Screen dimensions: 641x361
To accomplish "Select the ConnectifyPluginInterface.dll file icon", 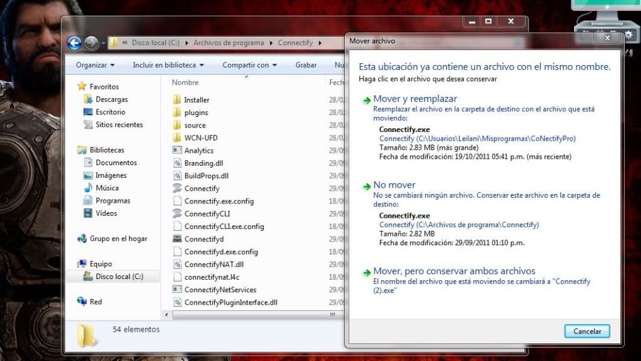I will (177, 302).
